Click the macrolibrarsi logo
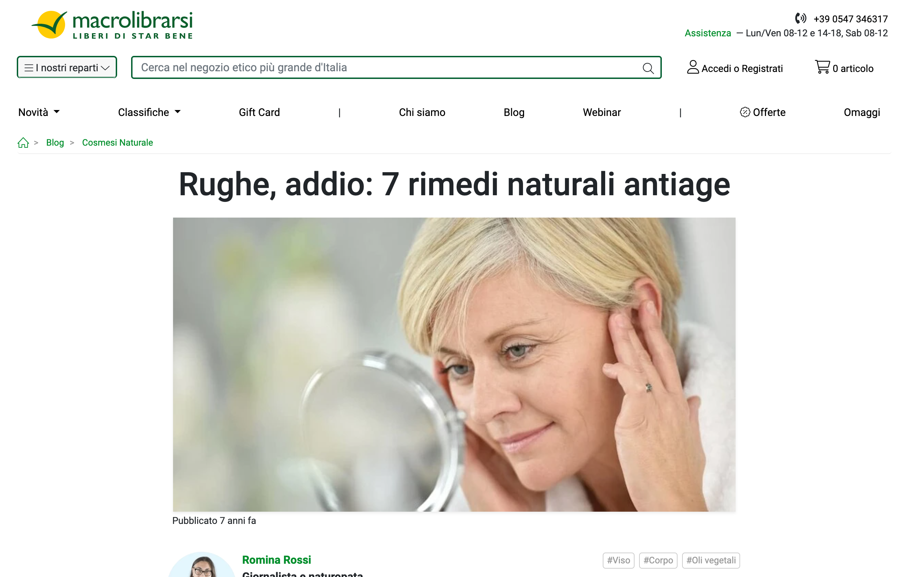The width and height of the screenshot is (909, 577). click(x=112, y=25)
